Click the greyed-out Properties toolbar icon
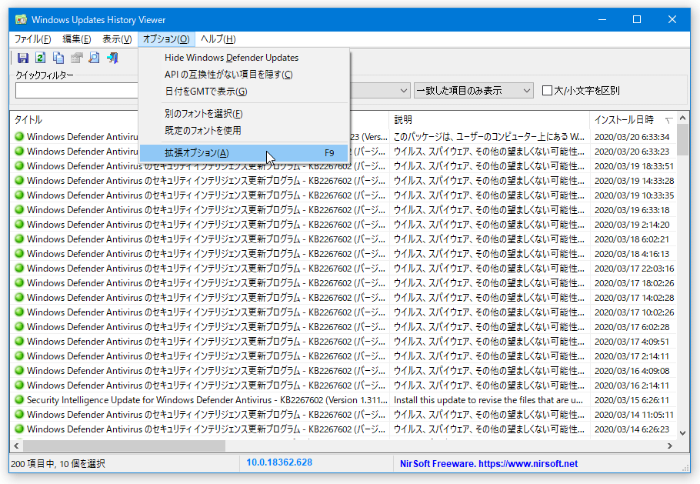Screen dimensions: 700x484 (x=76, y=58)
